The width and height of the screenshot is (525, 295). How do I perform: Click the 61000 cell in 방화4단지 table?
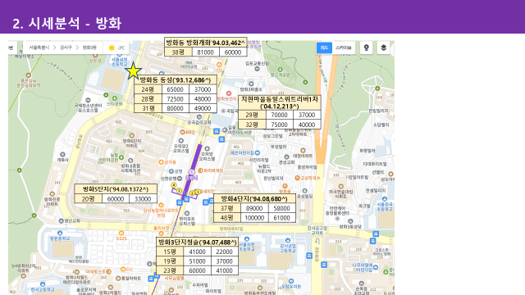[282, 218]
